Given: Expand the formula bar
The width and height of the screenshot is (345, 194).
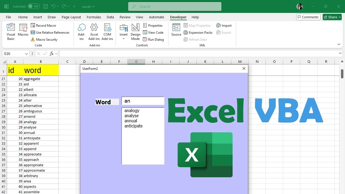Looking at the screenshot, I should pos(340,53).
